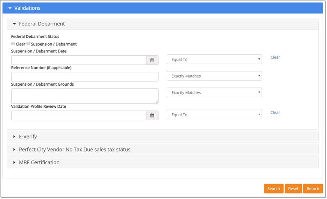Image resolution: width=327 pixels, height=199 pixels.
Task: Focus the Reference Number text field
Action: [x=85, y=77]
